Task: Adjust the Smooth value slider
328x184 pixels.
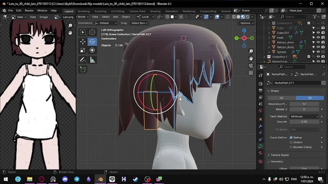Action: click(304, 122)
